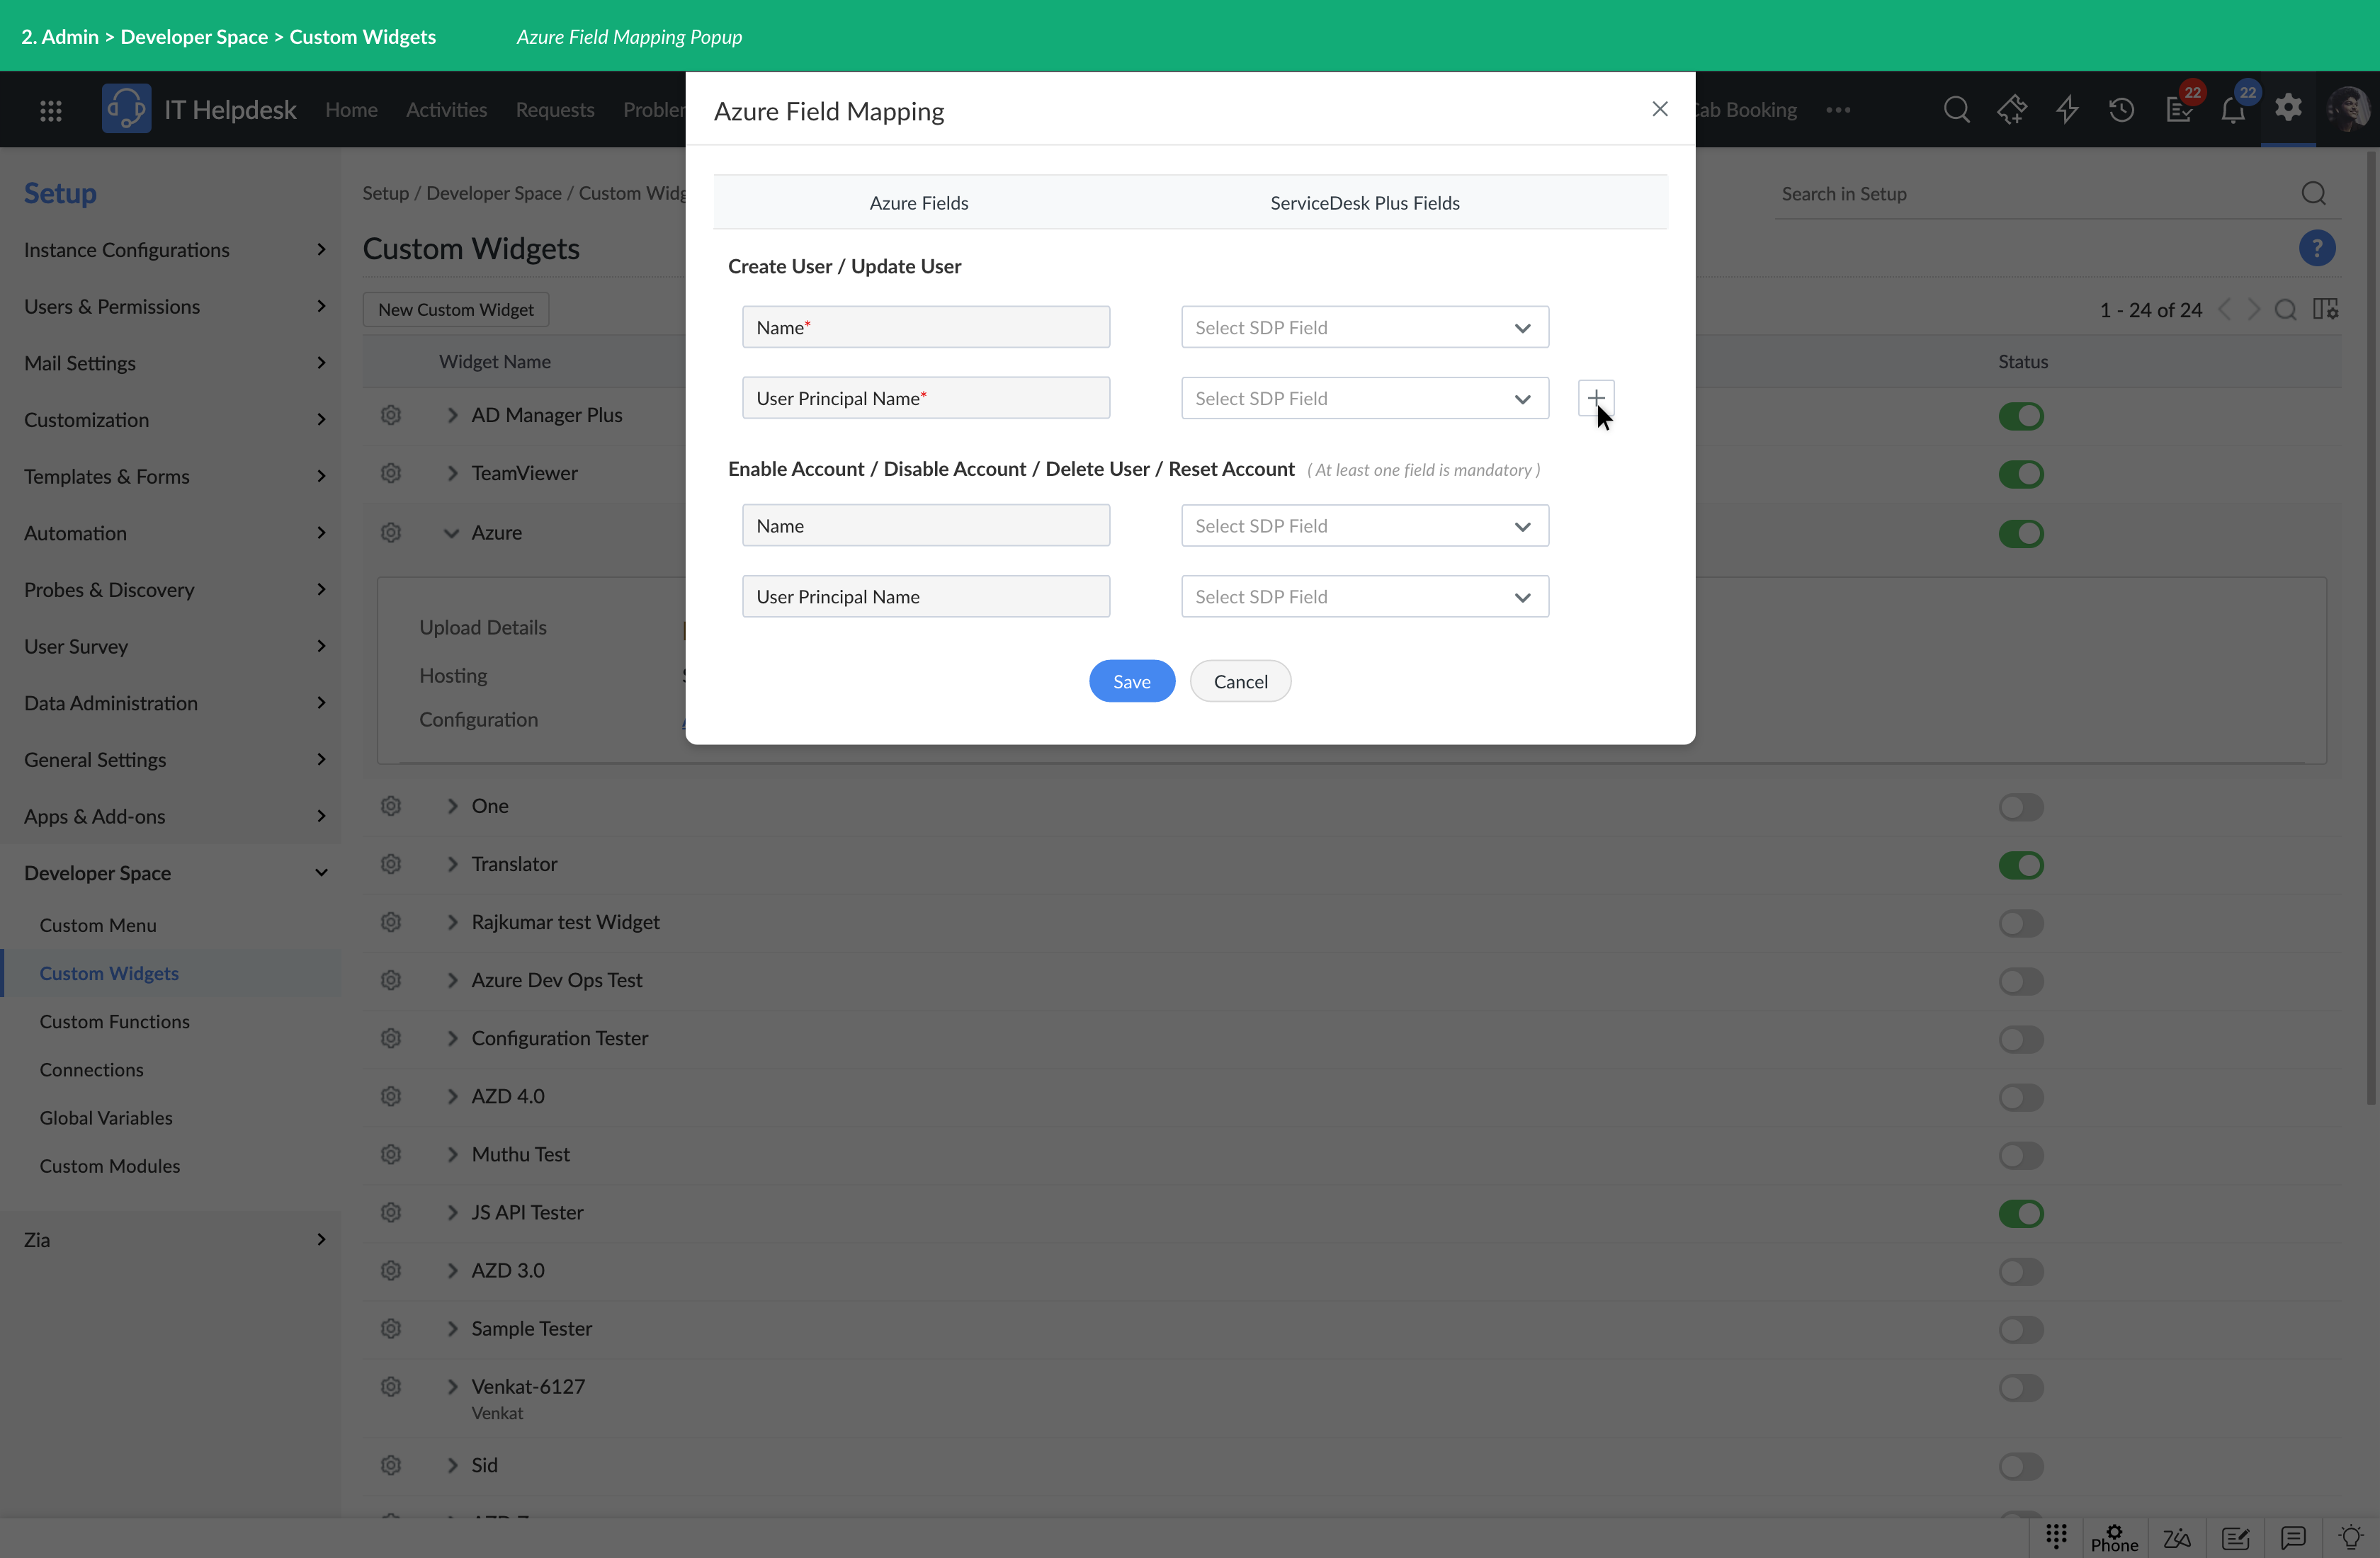Open the Zia sparkle assistant icon
Viewport: 2380px width, 1558px height.
[x=2012, y=109]
